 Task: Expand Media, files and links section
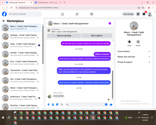coord(134,57)
